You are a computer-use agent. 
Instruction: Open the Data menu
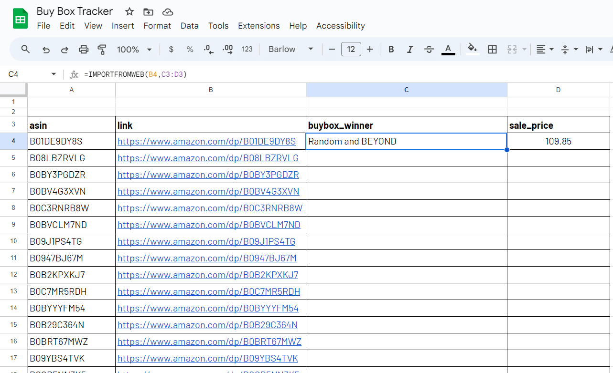(189, 26)
